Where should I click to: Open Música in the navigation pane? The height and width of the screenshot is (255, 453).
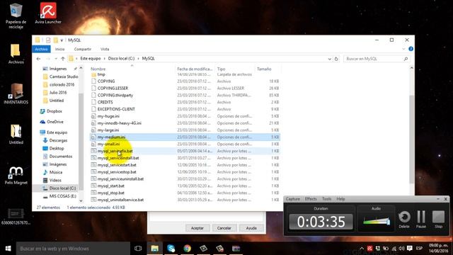click(x=55, y=172)
